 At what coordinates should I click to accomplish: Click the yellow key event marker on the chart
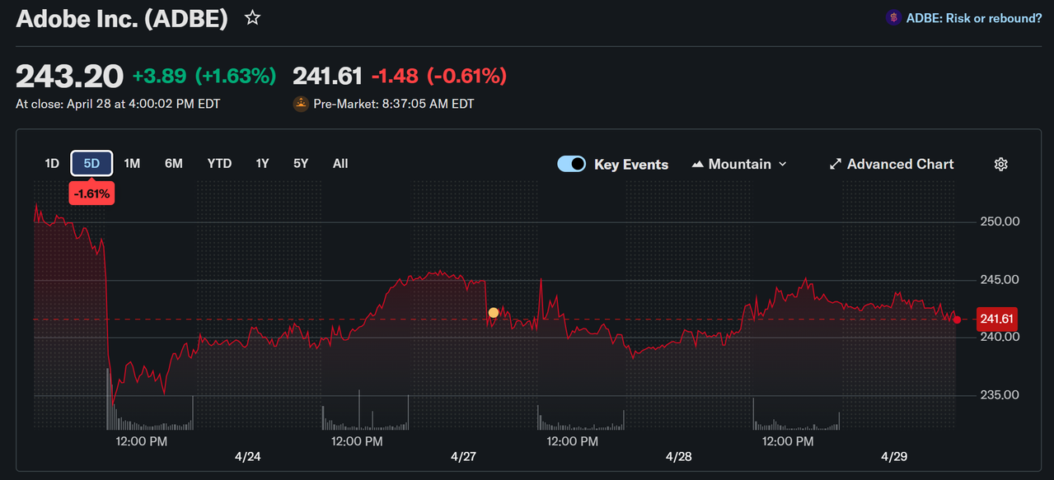point(493,312)
